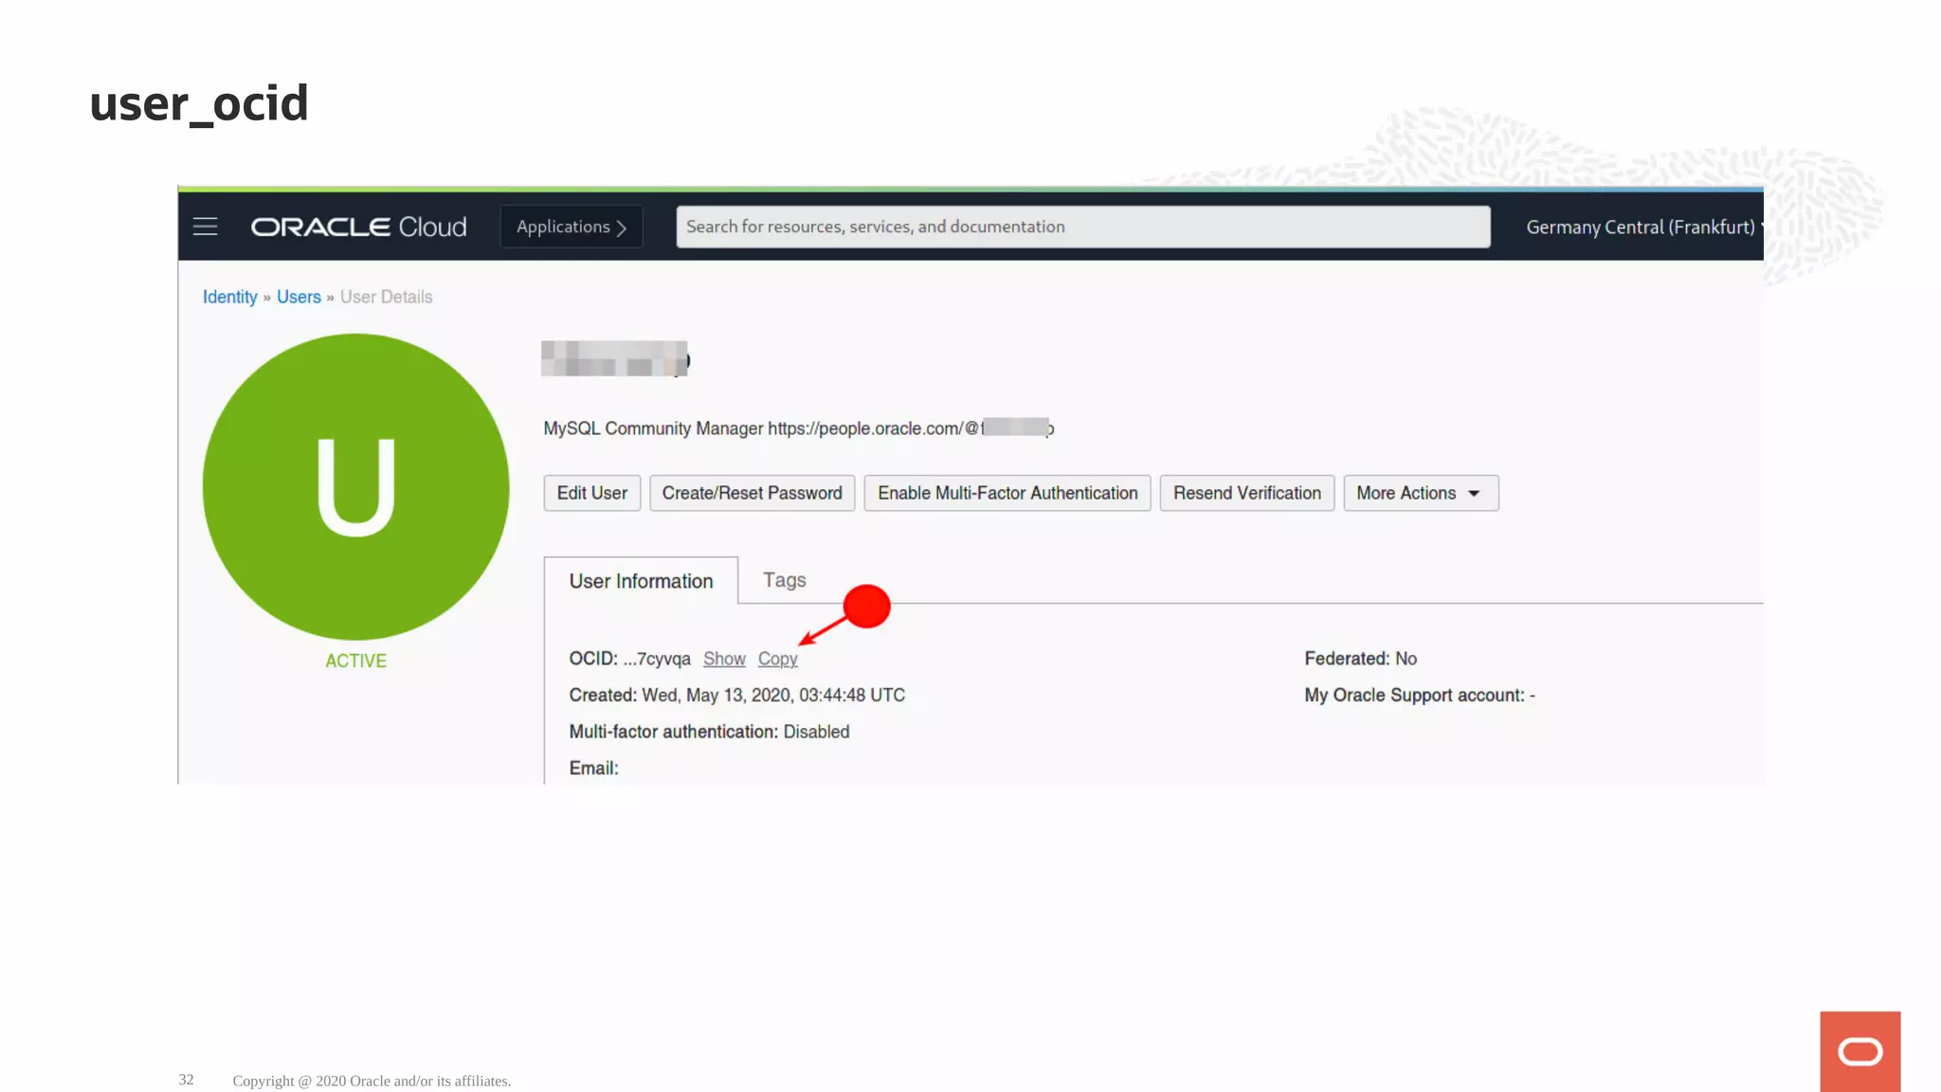Click the Created date text
The width and height of the screenshot is (1941, 1092).
(x=736, y=695)
